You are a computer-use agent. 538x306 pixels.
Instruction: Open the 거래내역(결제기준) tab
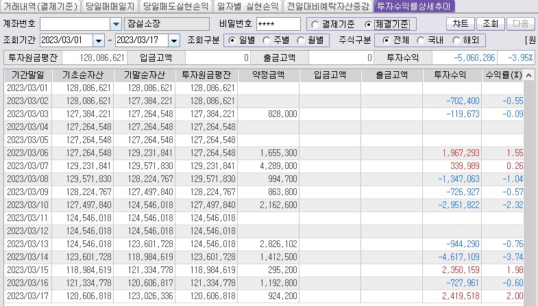pyautogui.click(x=40, y=6)
